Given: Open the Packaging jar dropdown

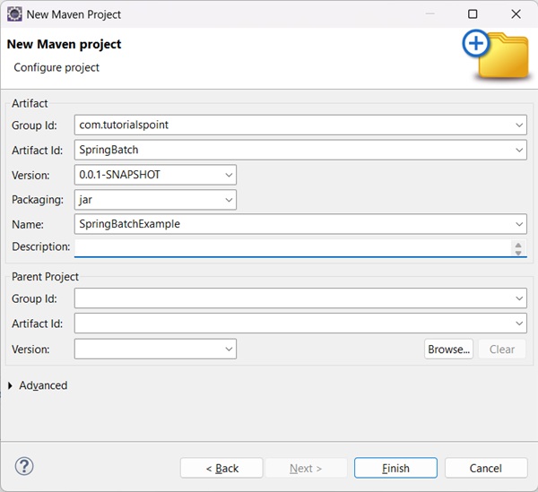Looking at the screenshot, I should point(230,200).
